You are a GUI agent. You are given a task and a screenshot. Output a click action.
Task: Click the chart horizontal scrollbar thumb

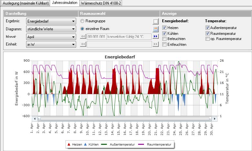125,119
